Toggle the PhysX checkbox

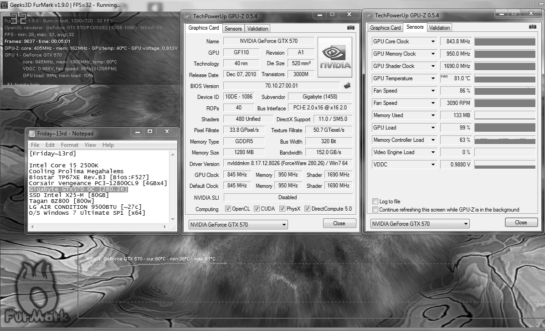click(282, 209)
